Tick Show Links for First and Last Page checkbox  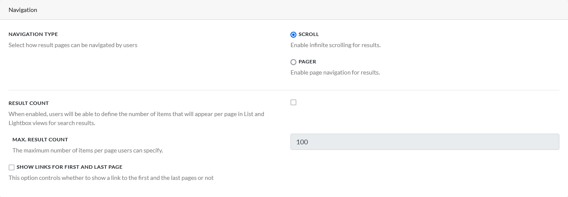tap(12, 167)
